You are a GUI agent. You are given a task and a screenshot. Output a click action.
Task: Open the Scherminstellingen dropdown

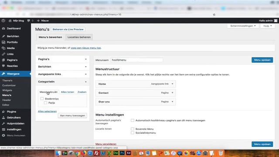[243, 26]
